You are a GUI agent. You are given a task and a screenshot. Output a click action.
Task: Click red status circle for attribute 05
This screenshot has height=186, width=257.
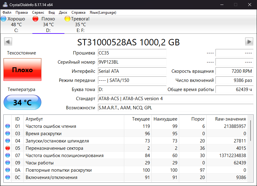coord(8,148)
